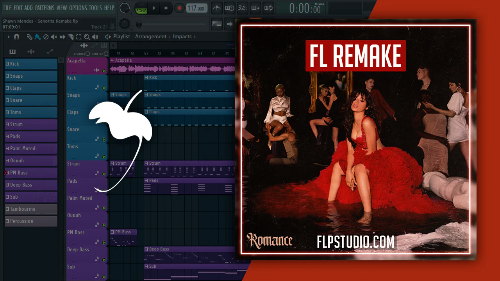Open the Deep Bass clip menu icon
The height and width of the screenshot is (281, 500).
(x=146, y=249)
